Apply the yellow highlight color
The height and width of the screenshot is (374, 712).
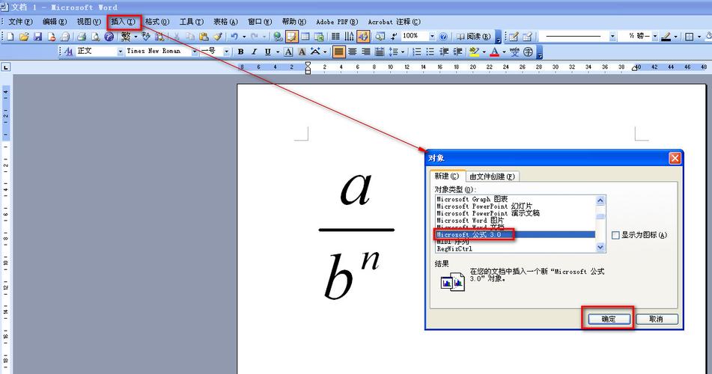[474, 52]
